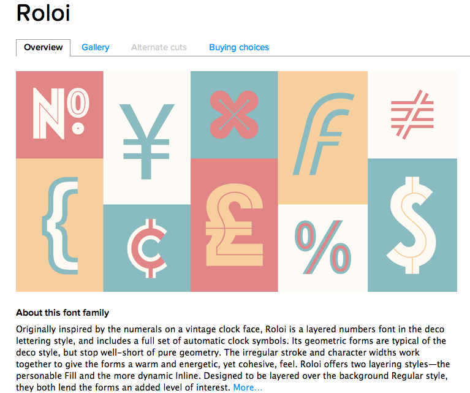The width and height of the screenshot is (470, 393).
Task: Click the cent sign glyph
Action: click(x=147, y=248)
